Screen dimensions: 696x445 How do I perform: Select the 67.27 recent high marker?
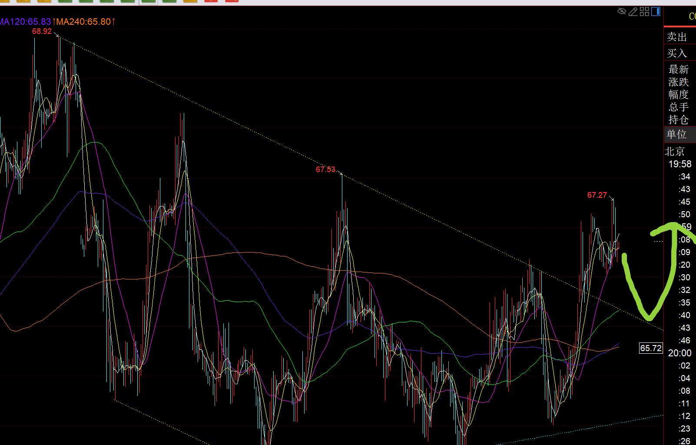pyautogui.click(x=597, y=195)
